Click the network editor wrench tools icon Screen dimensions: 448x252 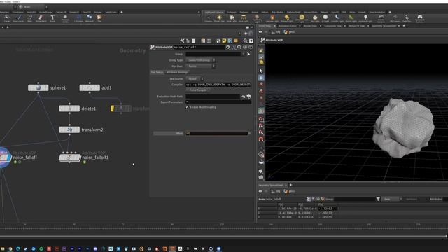182,41
